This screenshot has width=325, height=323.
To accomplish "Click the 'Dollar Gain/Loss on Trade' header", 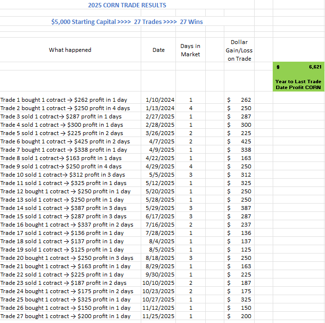I will click(x=239, y=50).
